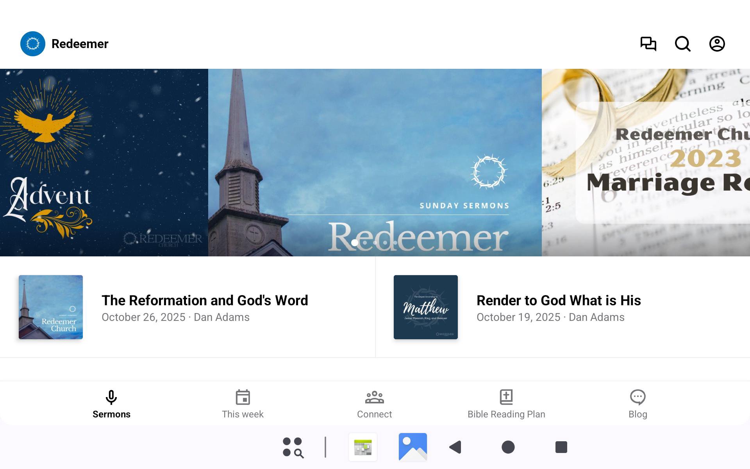Open search with the magnifier icon

(682, 44)
